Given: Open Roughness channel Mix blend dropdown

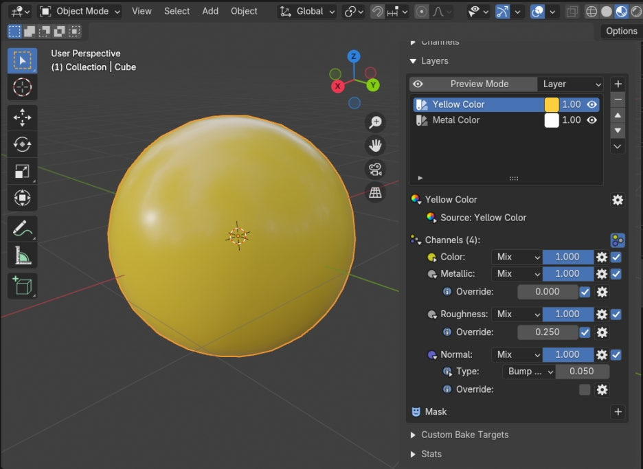Looking at the screenshot, I should click(517, 314).
